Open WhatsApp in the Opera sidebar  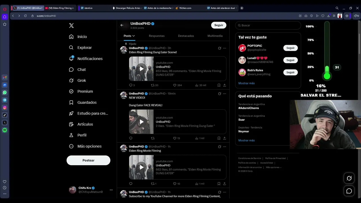pos(5,92)
